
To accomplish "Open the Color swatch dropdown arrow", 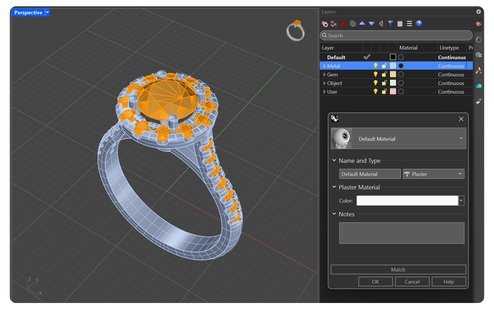I will [461, 201].
